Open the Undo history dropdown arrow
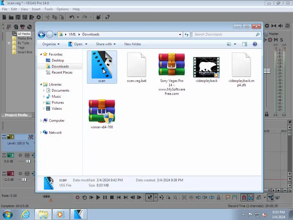The image size is (293, 220). point(78,17)
